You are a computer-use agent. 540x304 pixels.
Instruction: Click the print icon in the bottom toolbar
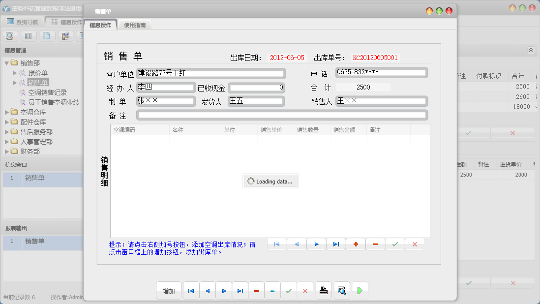(324, 290)
